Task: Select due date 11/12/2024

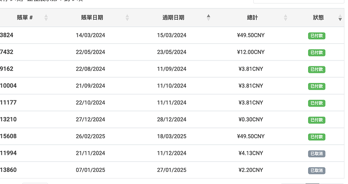Action: coord(171,153)
